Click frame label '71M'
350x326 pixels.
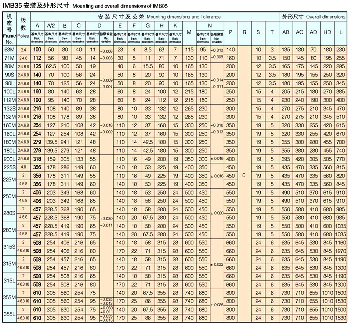9,58
